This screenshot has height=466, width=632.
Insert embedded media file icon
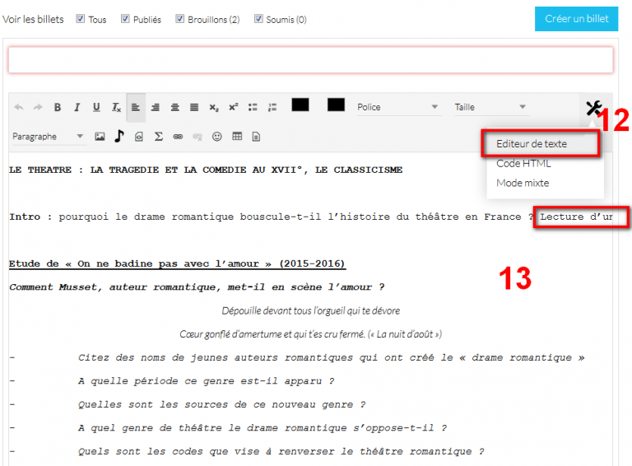[x=138, y=137]
